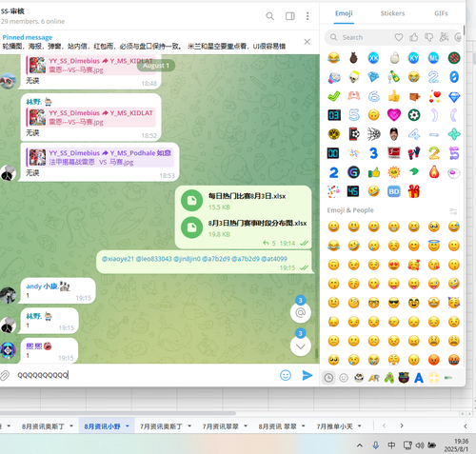Screen dimensions: 476x454
Task: Open dropdown arrow on 8月资讯奥斯丁 tab
Action: (71, 426)
